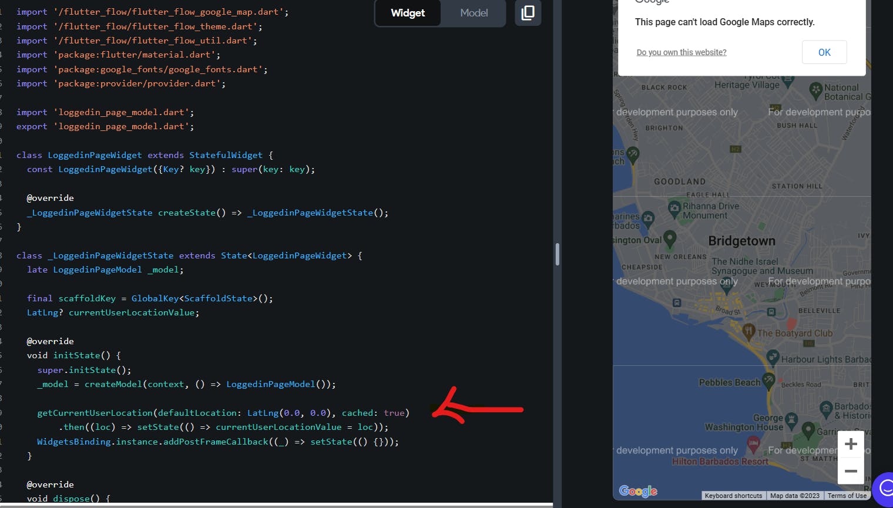Image resolution: width=893 pixels, height=508 pixels.
Task: Zoom out the map with minus button
Action: [850, 471]
